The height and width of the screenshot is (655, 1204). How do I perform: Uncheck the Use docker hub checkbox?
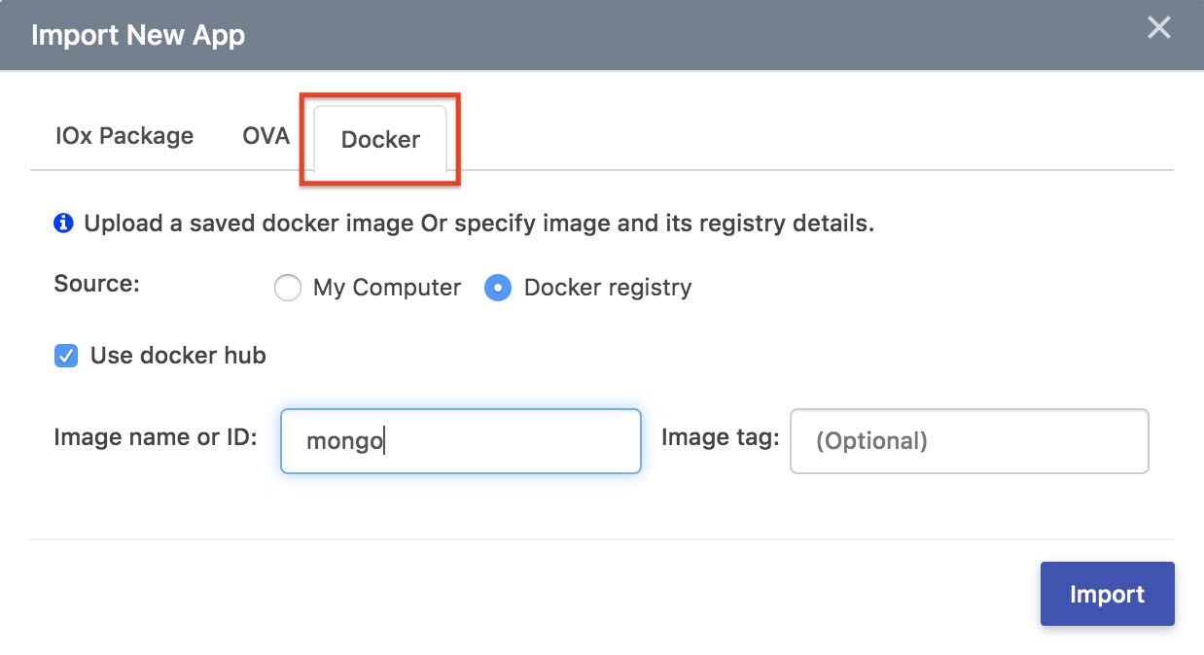click(66, 356)
